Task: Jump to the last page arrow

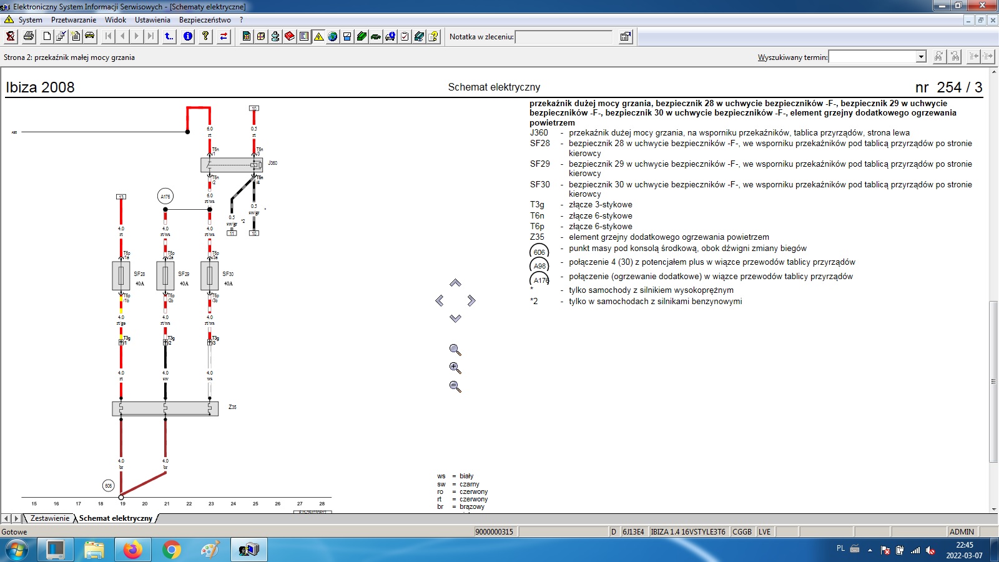Action: coord(150,36)
